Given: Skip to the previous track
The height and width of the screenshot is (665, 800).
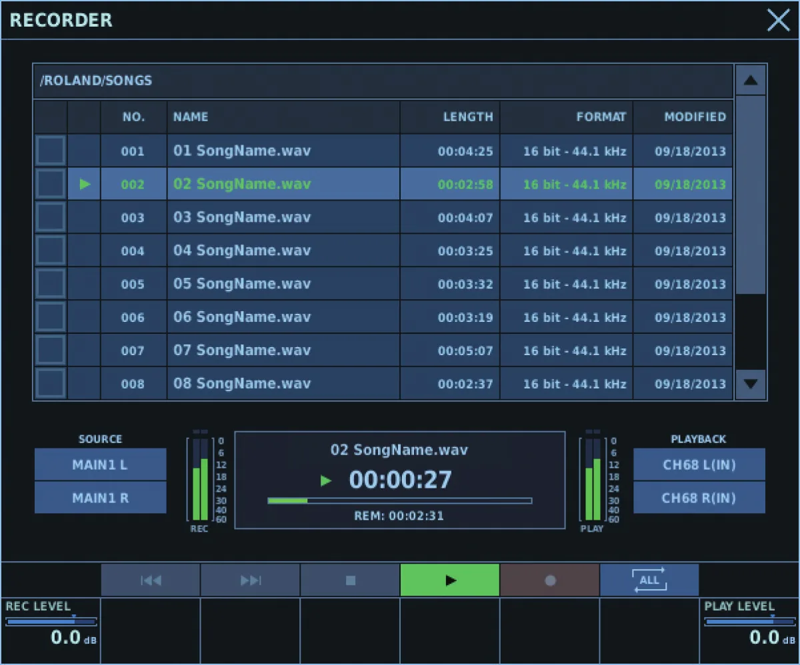Looking at the screenshot, I should tap(151, 580).
